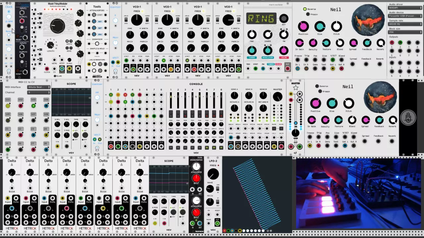Viewport: 424px width, 238px height.
Task: Mute Console channel 6
Action: pyautogui.click(x=207, y=147)
